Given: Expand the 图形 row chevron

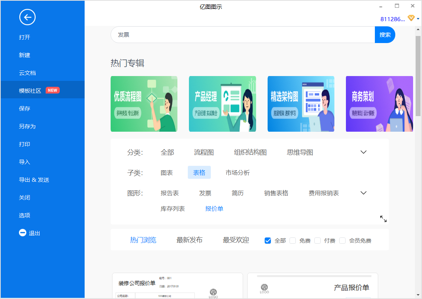Looking at the screenshot, I should coord(363,193).
